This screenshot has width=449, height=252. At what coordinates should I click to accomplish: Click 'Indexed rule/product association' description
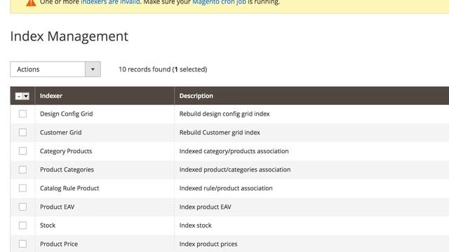226,188
